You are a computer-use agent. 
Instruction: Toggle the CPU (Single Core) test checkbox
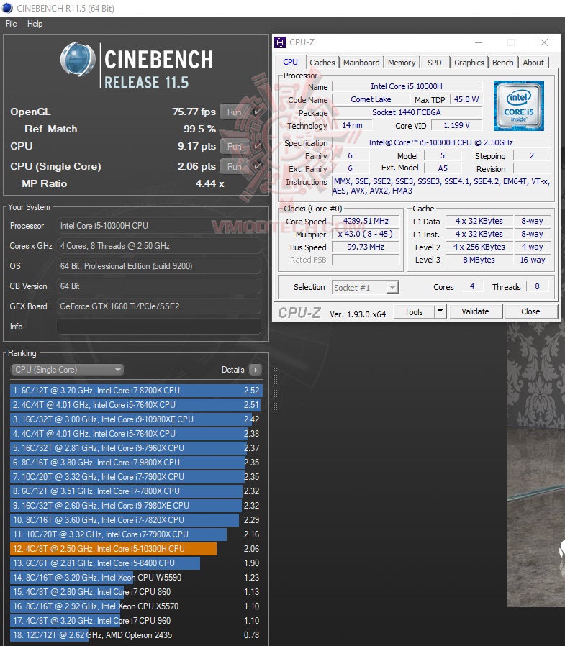(257, 166)
